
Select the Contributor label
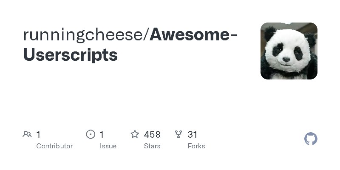[54, 146]
